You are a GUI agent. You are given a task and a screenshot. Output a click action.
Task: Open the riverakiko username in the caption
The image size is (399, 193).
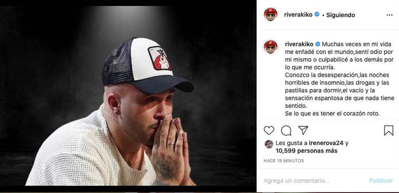click(298, 44)
